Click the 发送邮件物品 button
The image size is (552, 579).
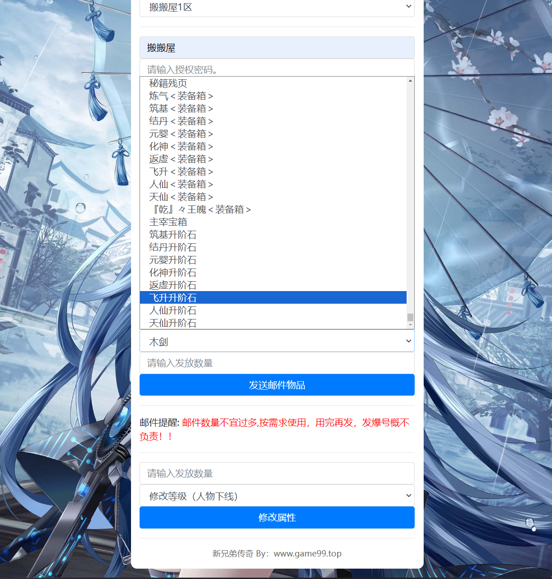pos(276,385)
